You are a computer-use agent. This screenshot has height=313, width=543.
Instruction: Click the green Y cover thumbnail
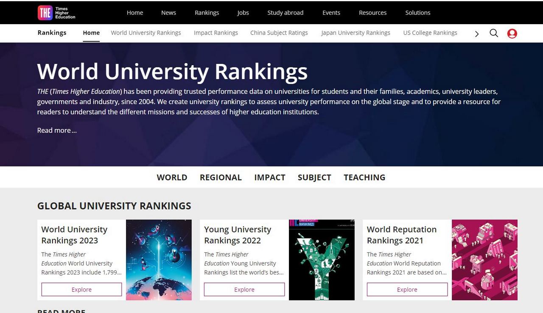[322, 260]
